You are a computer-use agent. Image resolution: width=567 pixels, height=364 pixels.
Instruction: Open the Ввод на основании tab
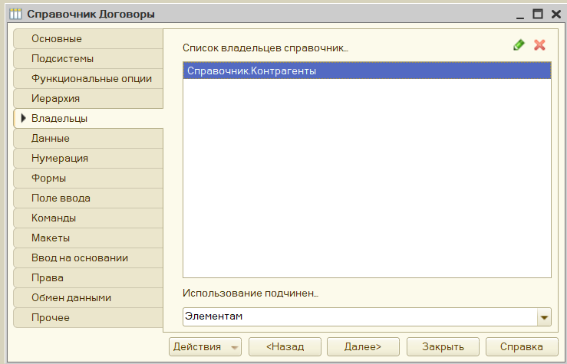(x=88, y=257)
